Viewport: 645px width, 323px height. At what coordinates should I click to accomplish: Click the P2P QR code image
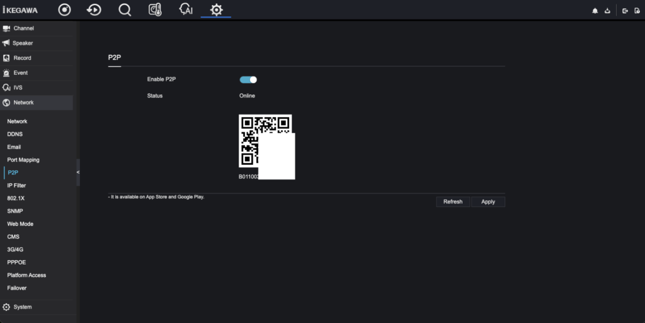tap(265, 141)
